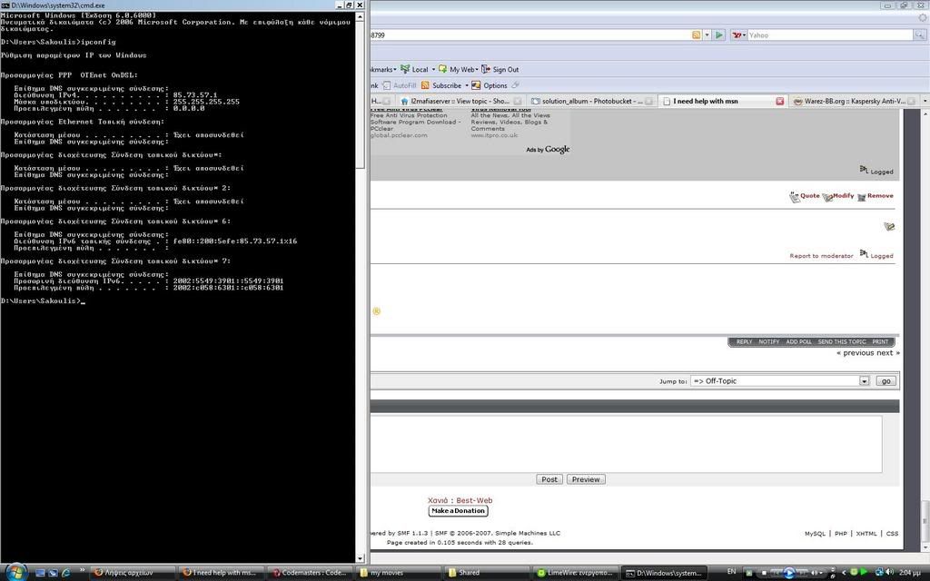Click the Report to moderator link
The height and width of the screenshot is (581, 930).
click(x=821, y=256)
